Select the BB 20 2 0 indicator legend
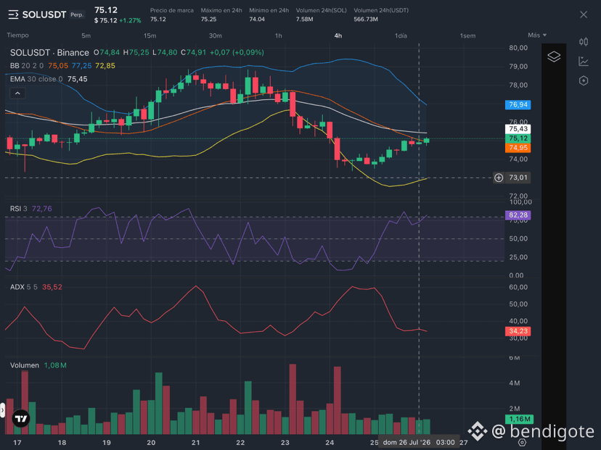The width and height of the screenshot is (601, 450). point(27,66)
